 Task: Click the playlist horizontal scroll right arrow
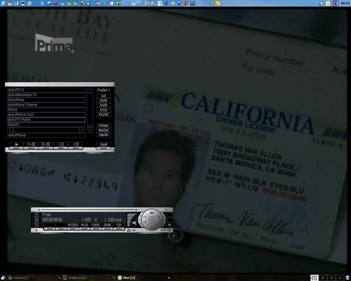(82, 130)
